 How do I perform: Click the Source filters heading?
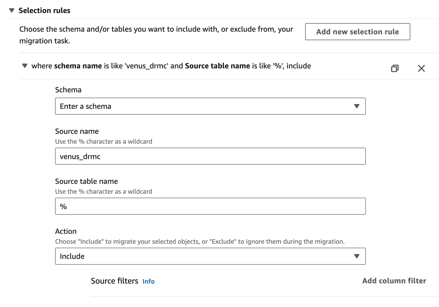[x=114, y=281]
